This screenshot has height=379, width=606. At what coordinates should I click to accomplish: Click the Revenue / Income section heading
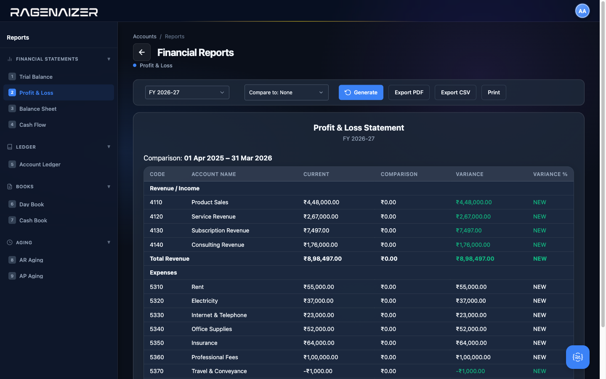175,188
